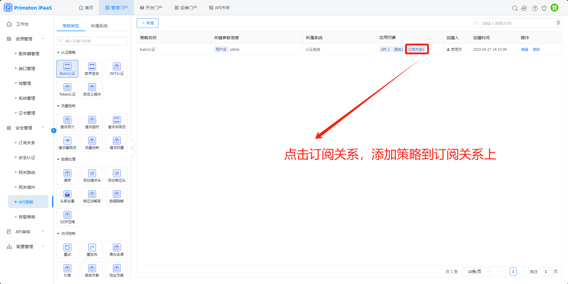Click the 编辑 link for basic认证

point(524,50)
